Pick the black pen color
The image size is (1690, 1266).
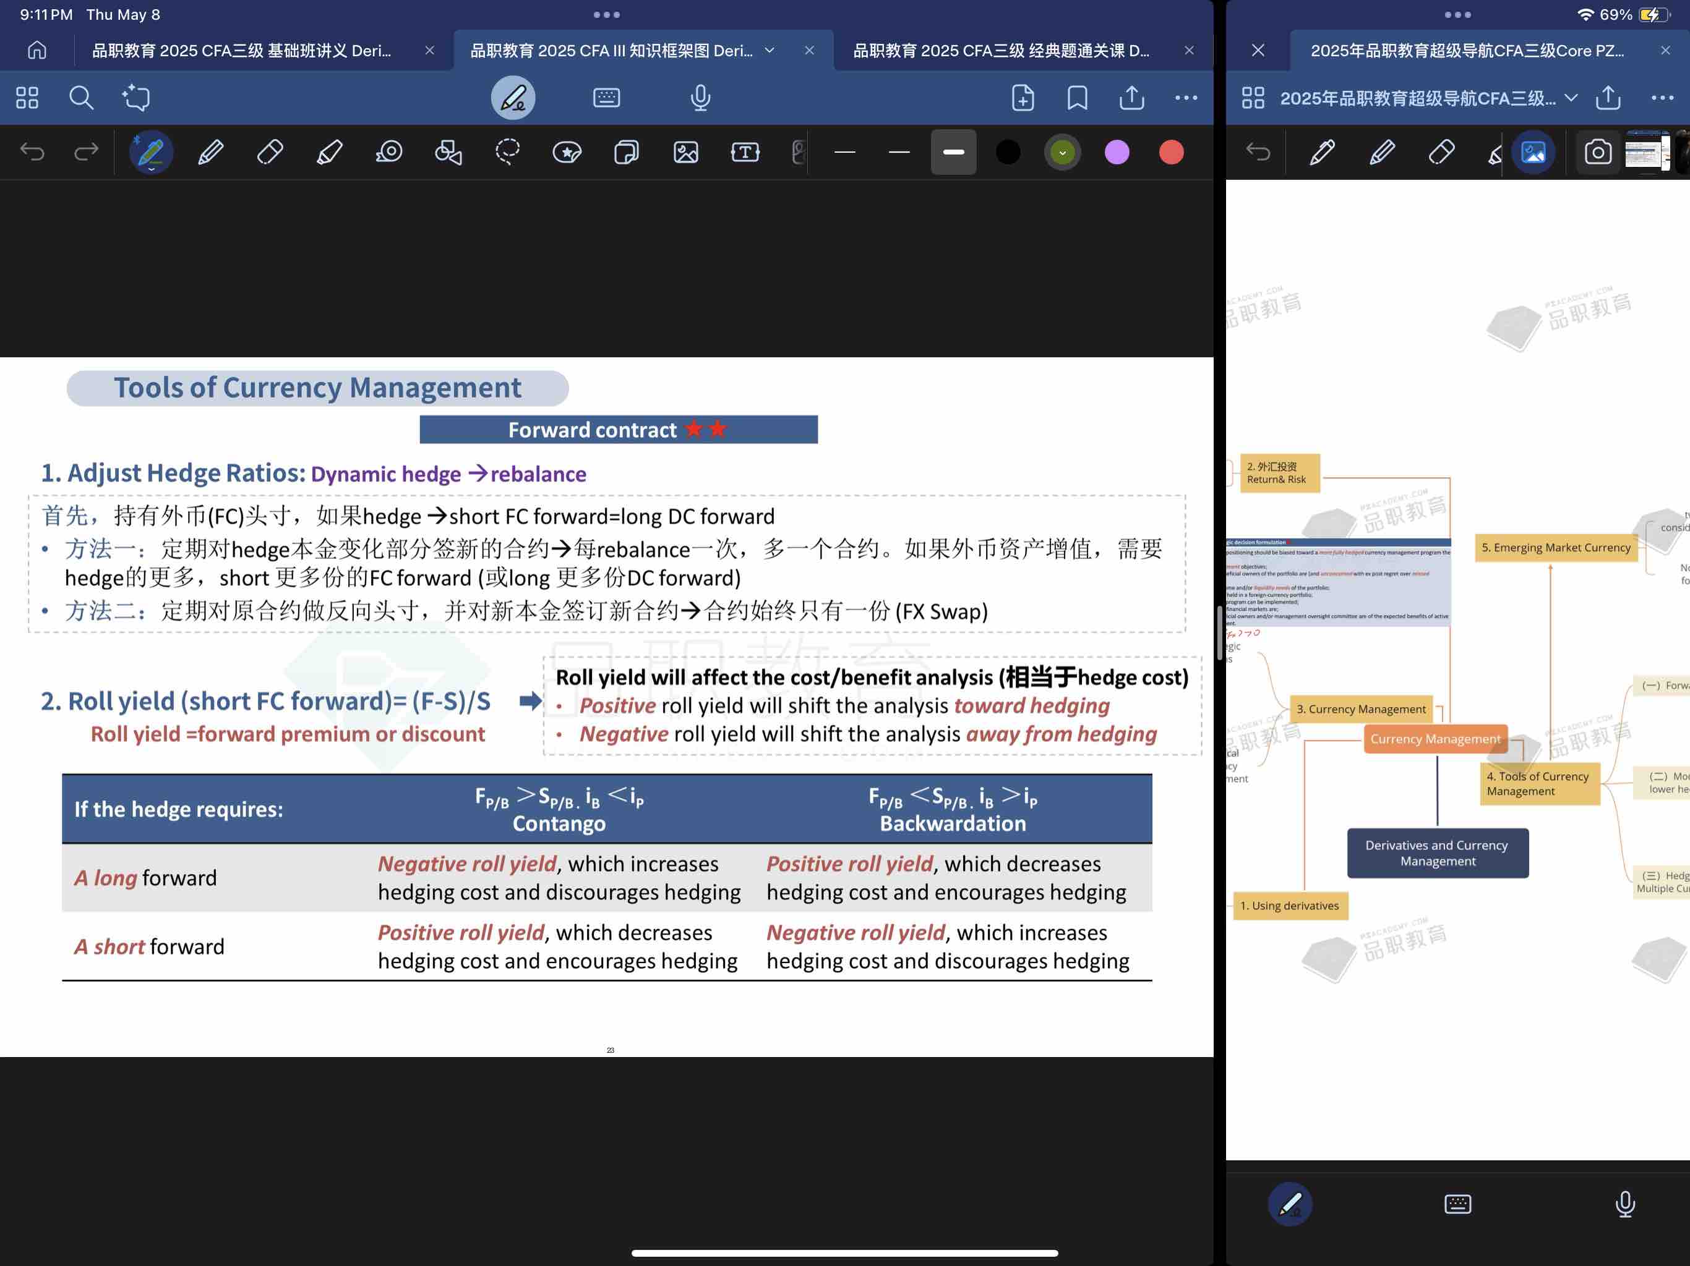click(x=1008, y=152)
